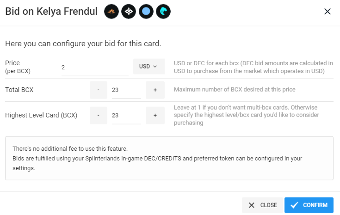Dismiss the dialog with the top-right X icon
The width and height of the screenshot is (340, 215).
pyautogui.click(x=328, y=12)
